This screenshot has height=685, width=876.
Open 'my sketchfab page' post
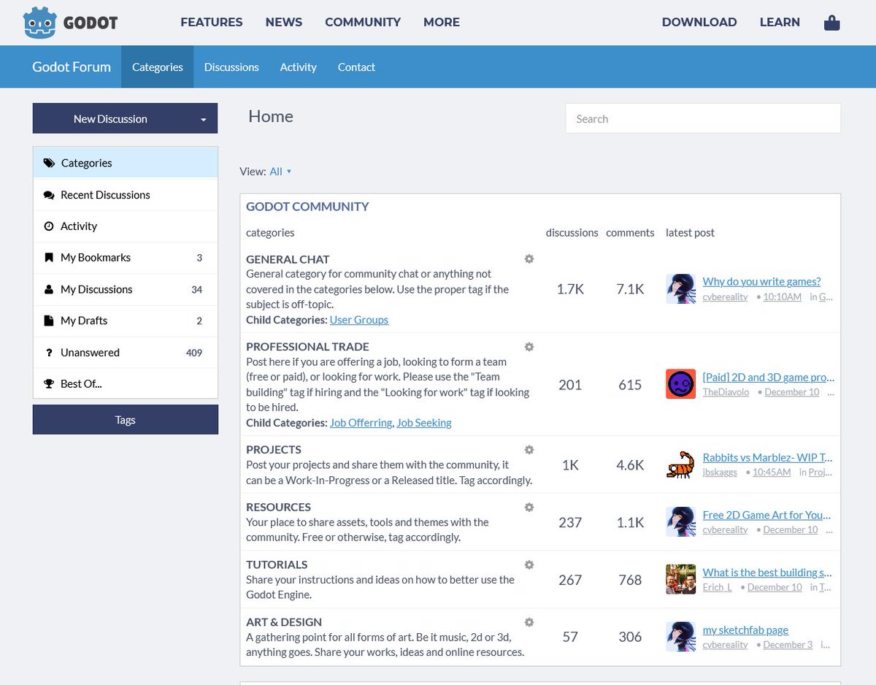click(x=745, y=630)
